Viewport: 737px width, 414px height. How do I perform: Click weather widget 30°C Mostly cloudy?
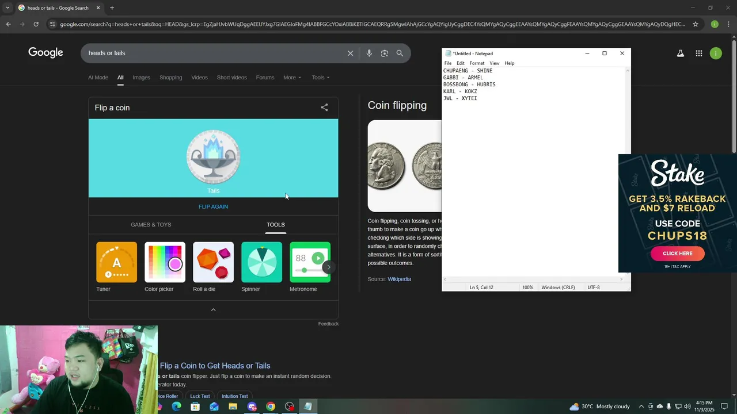click(x=599, y=407)
